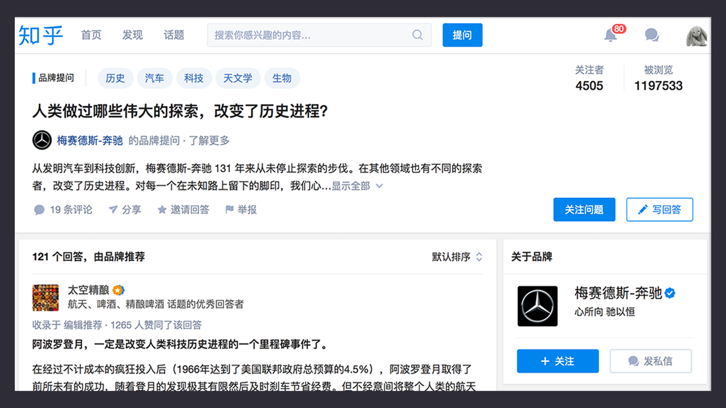Select the 话题 menu item
Viewport: 726px width, 408px height.
[174, 35]
